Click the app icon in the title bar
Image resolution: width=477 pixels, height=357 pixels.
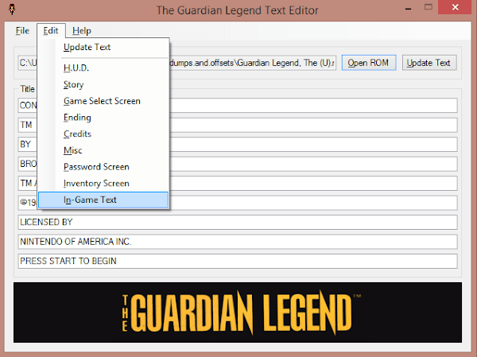[x=12, y=10]
